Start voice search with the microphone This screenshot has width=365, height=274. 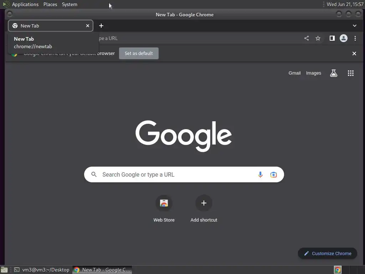tap(260, 174)
